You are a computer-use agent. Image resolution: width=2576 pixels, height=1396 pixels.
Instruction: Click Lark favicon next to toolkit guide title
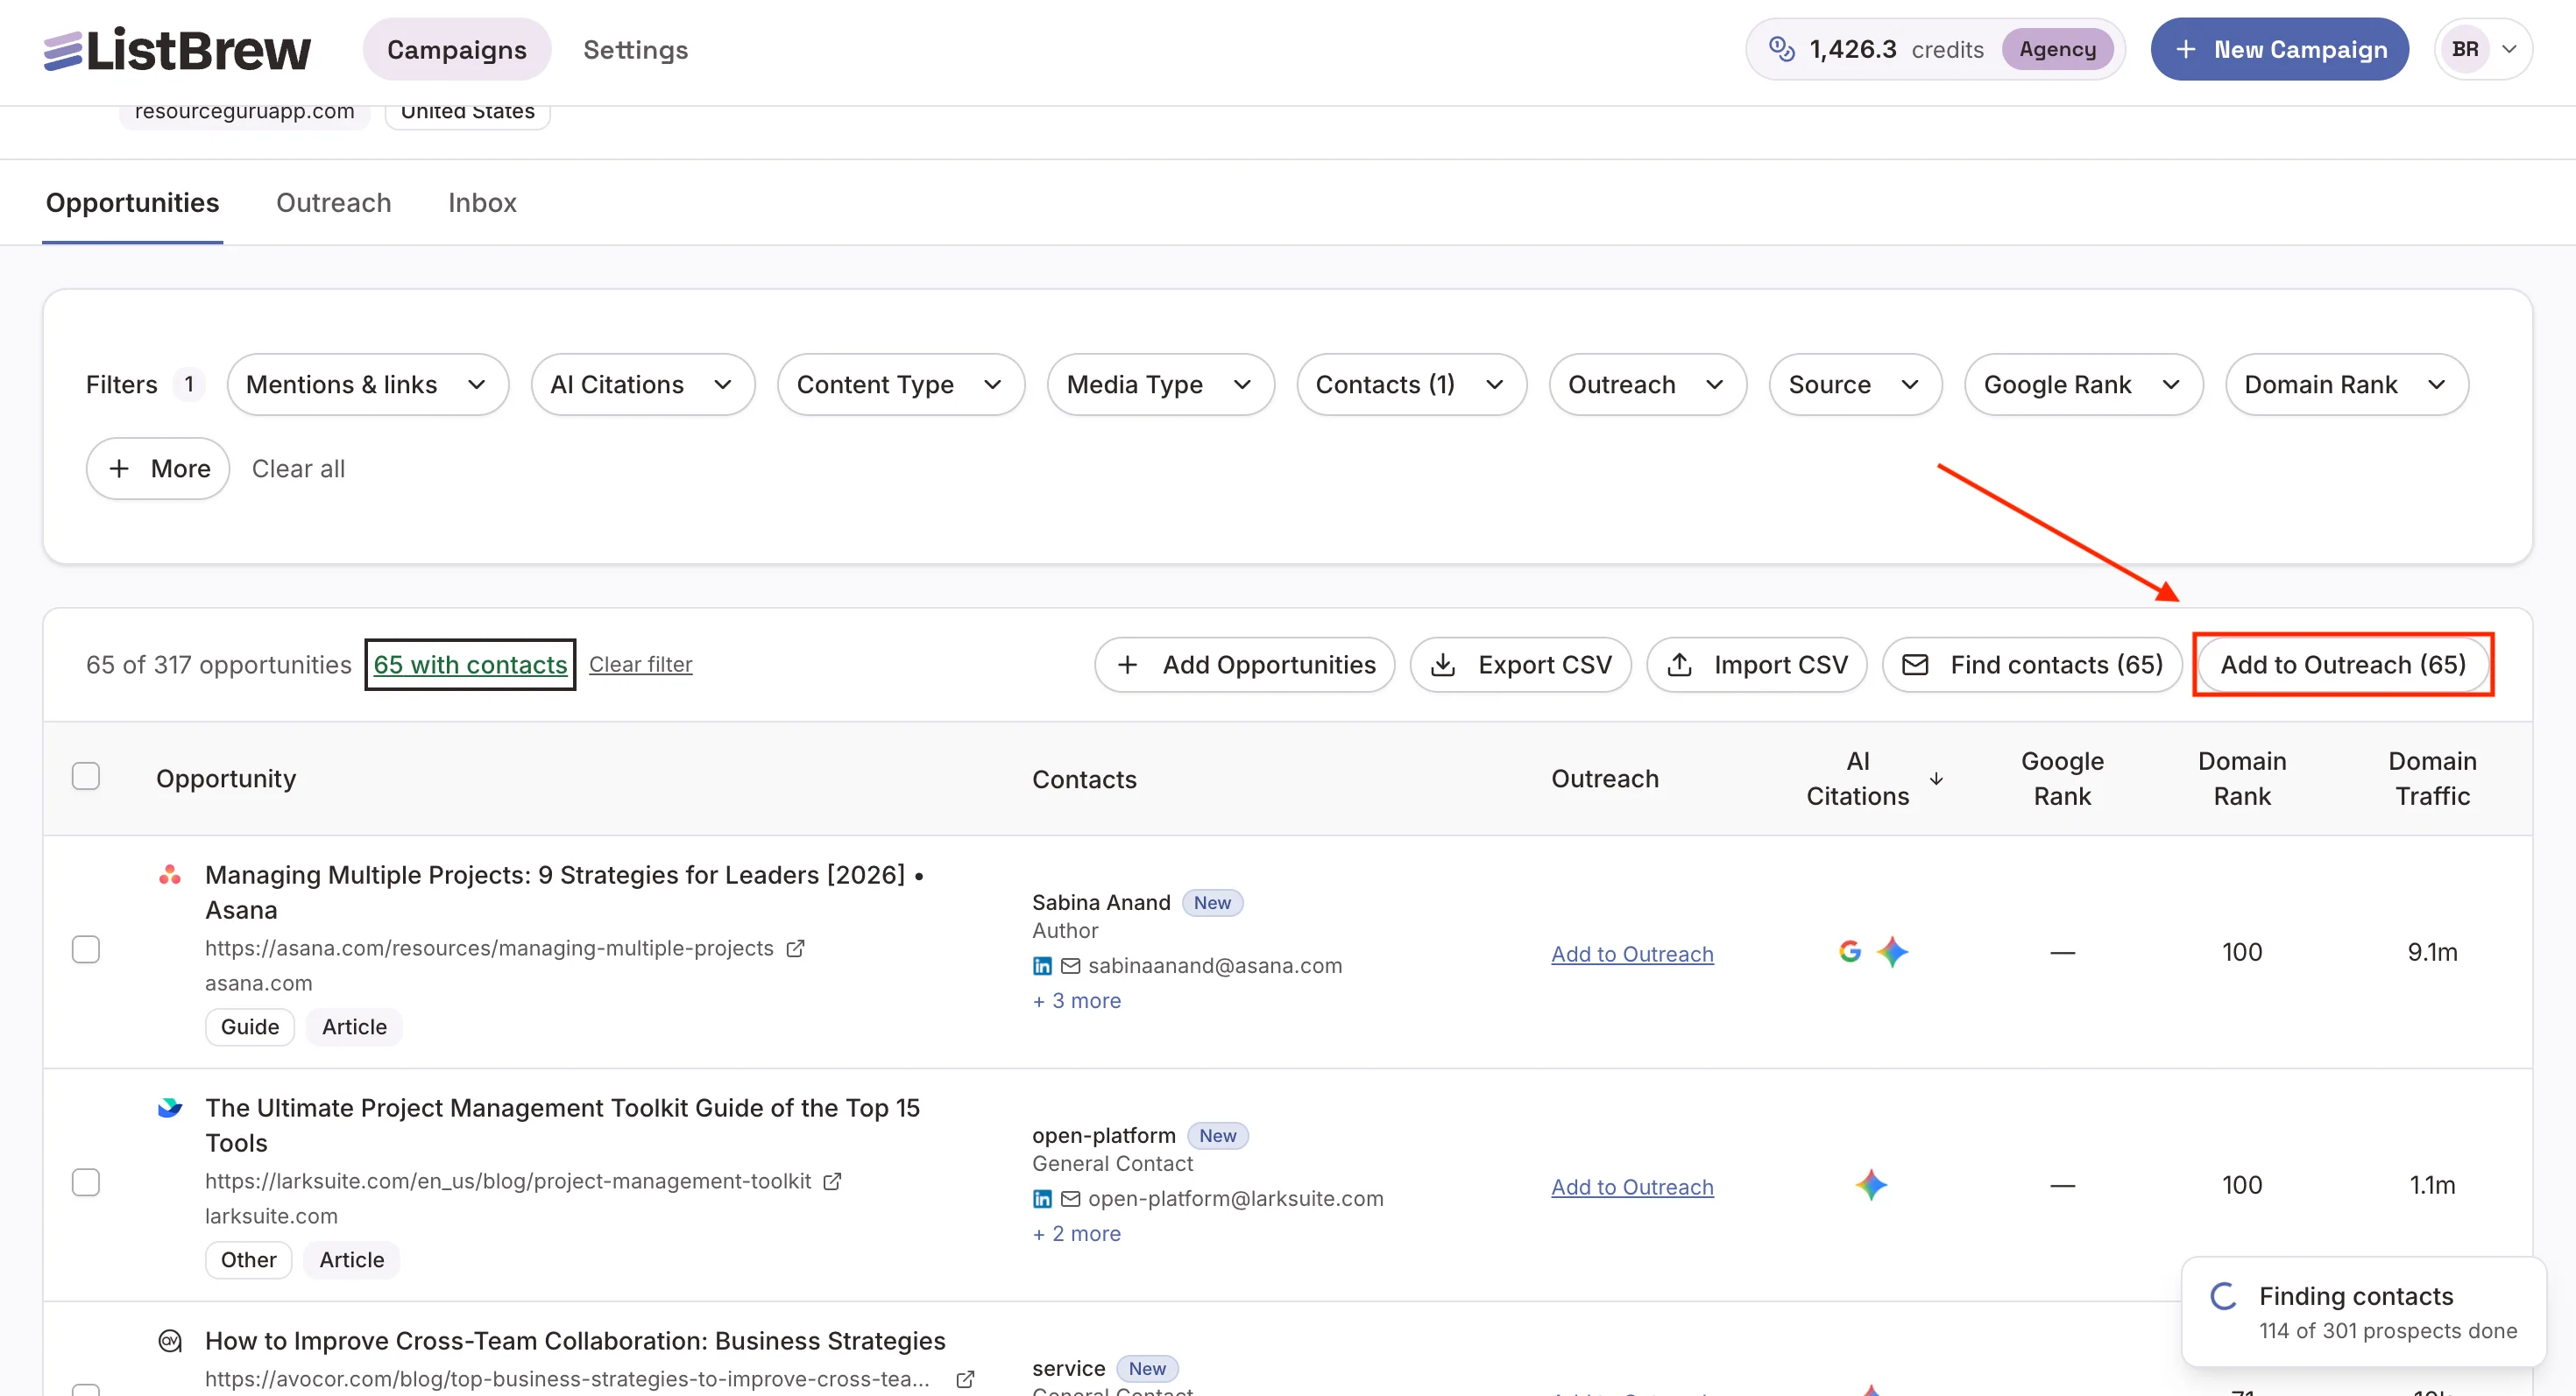[x=170, y=1107]
